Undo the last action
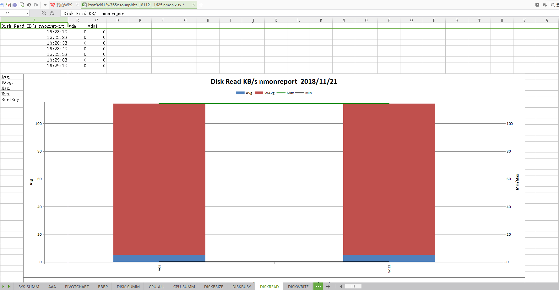The width and height of the screenshot is (559, 290). pyautogui.click(x=29, y=5)
